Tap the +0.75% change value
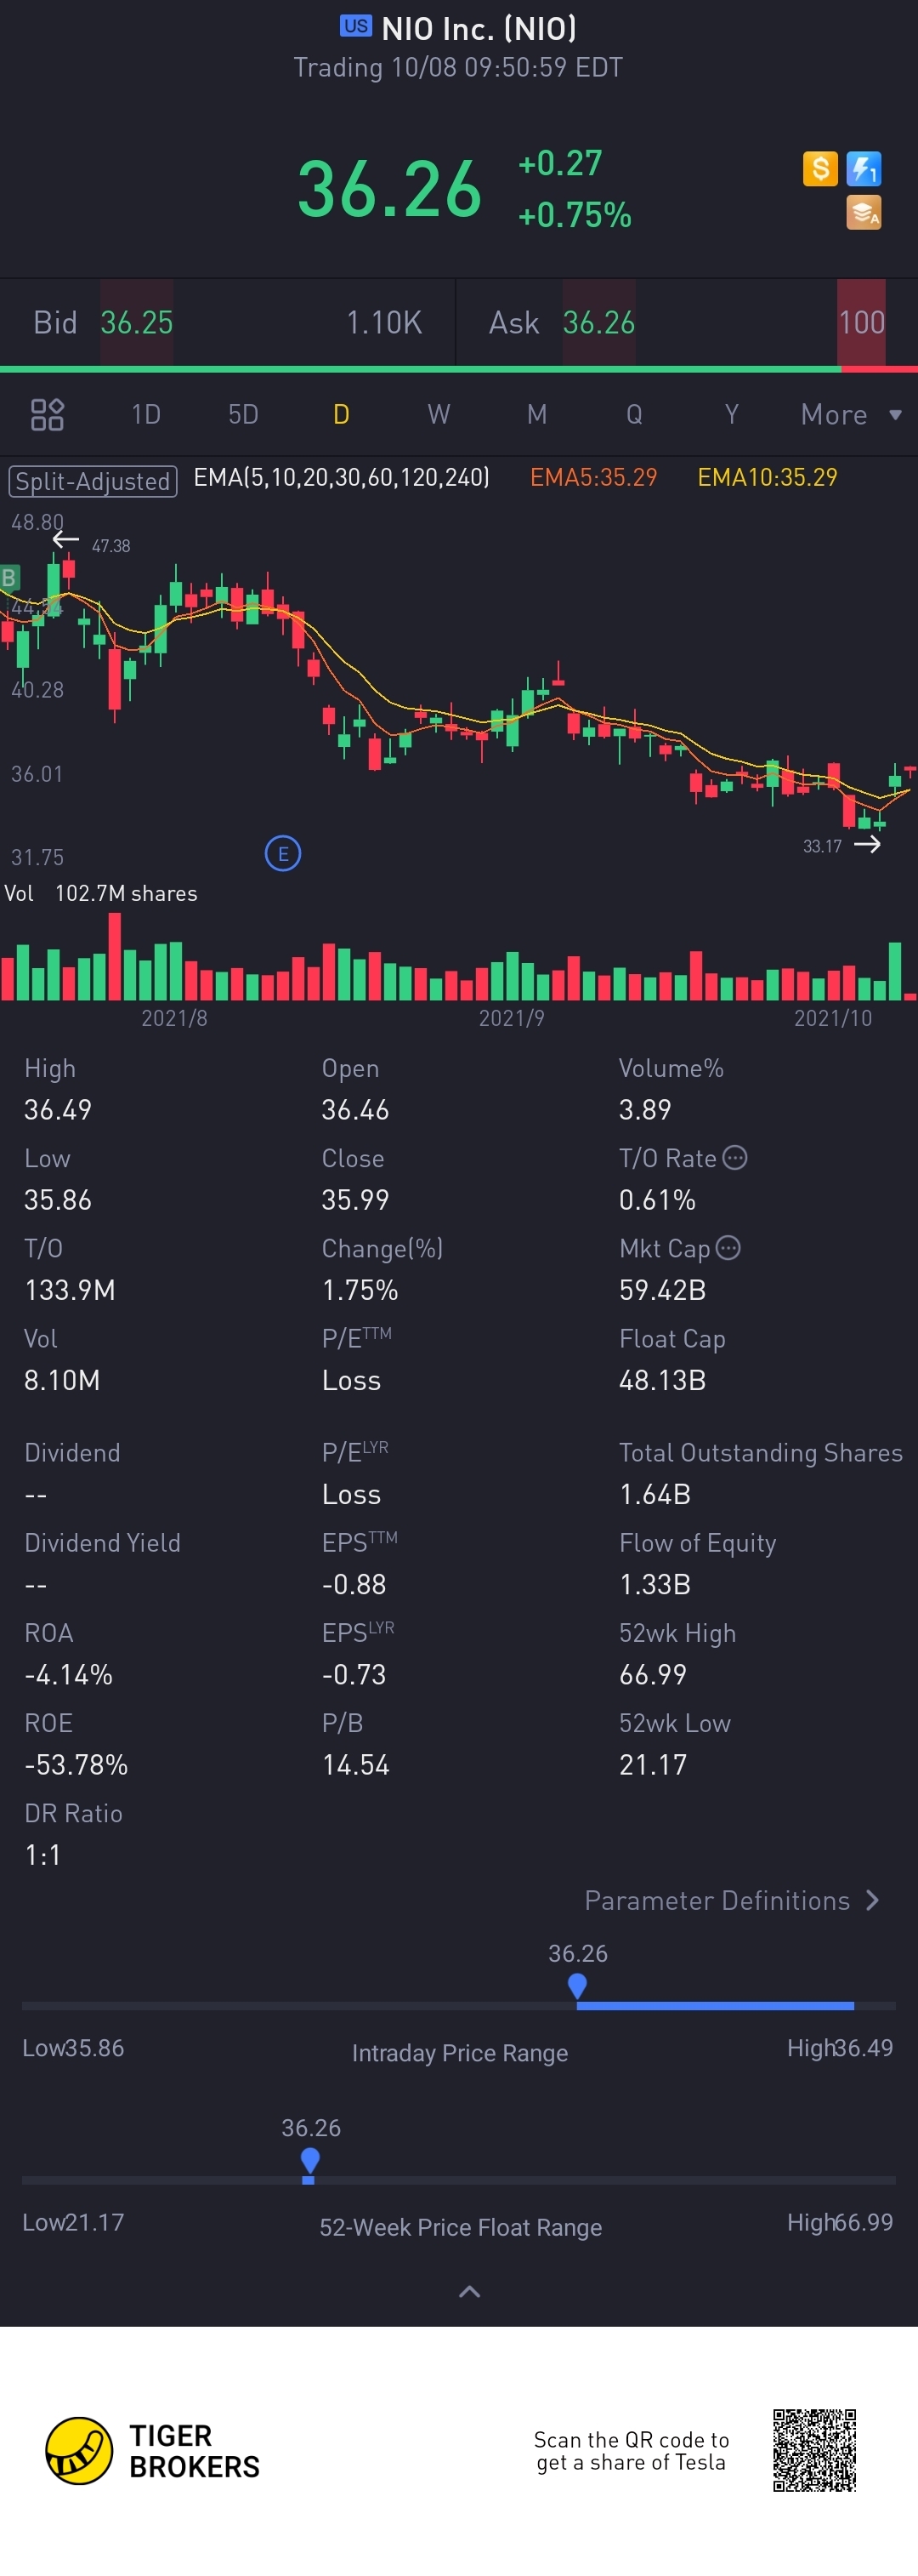 tap(575, 215)
